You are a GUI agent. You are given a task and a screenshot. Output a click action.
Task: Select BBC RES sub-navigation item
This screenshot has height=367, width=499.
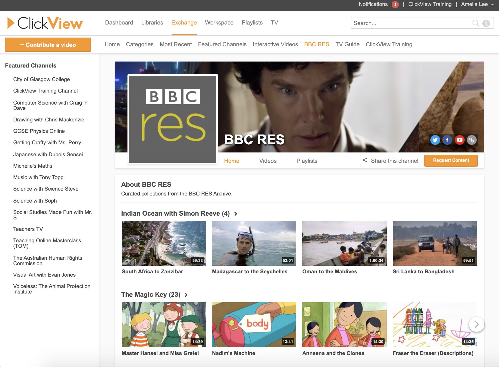point(317,44)
